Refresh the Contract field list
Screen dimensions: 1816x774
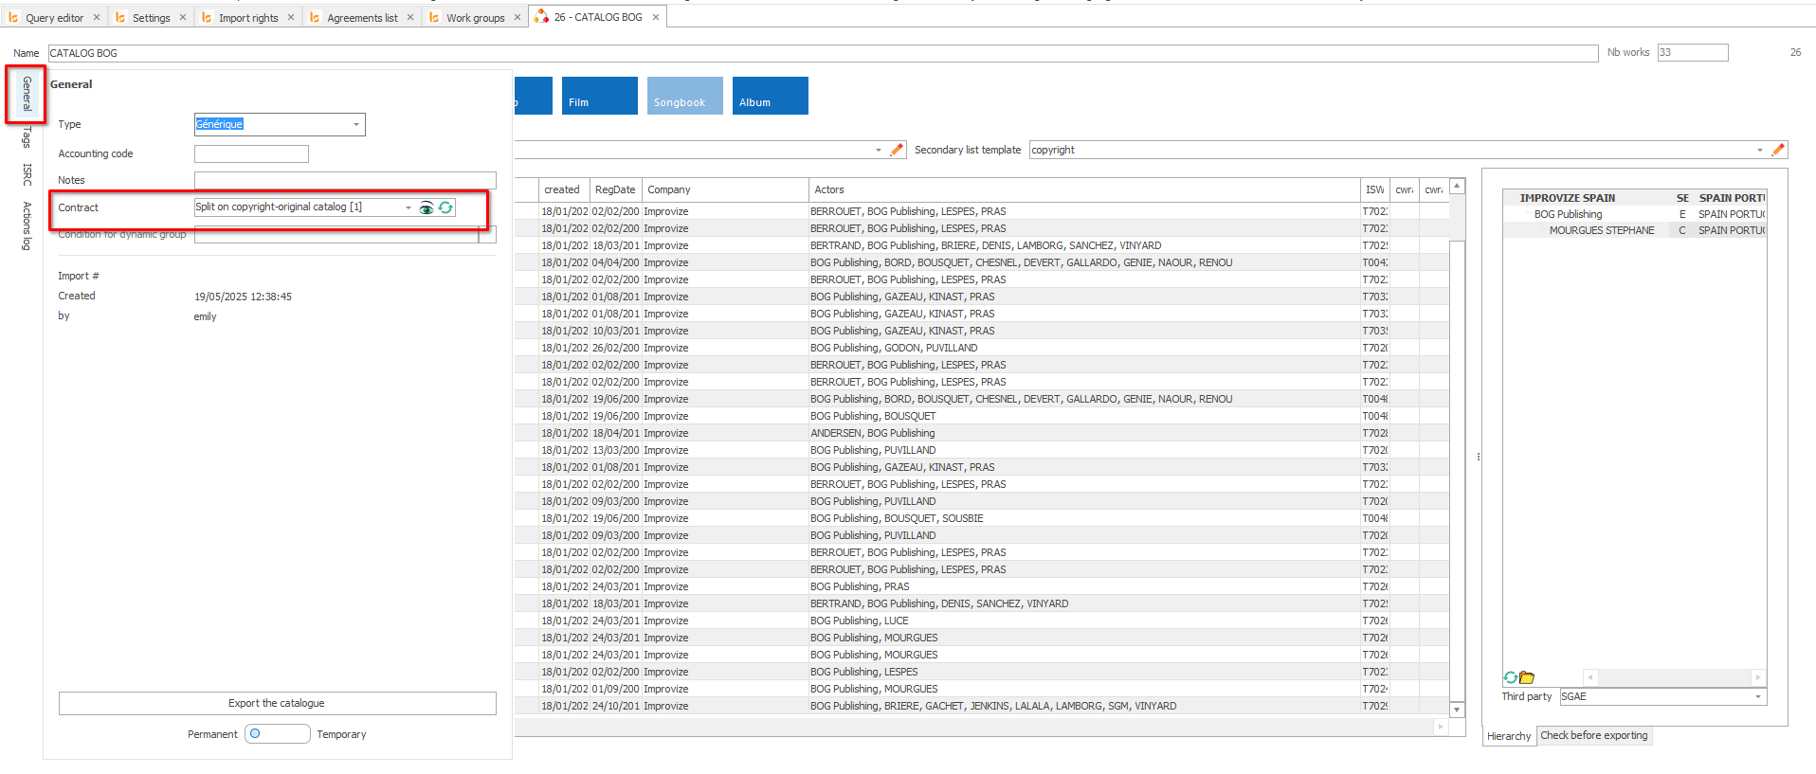coord(445,207)
